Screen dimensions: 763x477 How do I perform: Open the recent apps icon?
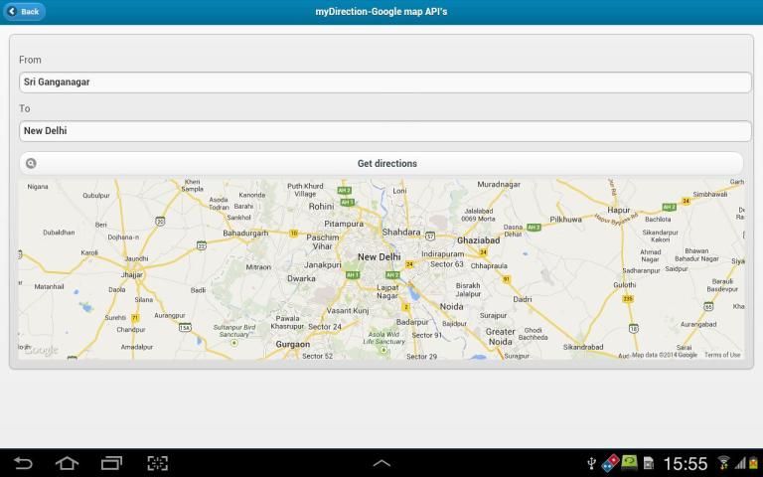click(112, 463)
